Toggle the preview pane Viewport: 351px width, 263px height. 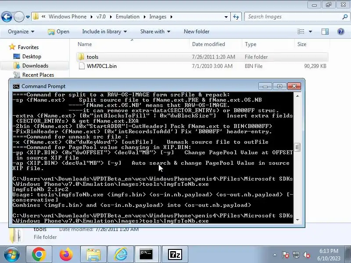click(325, 32)
